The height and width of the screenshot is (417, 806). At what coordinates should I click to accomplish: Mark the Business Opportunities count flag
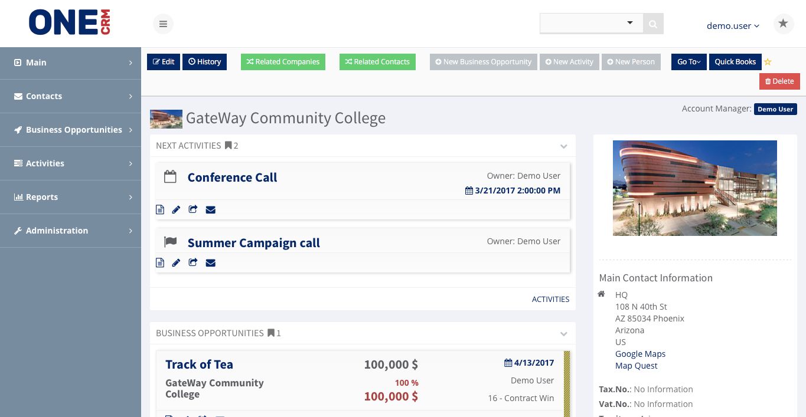point(271,333)
